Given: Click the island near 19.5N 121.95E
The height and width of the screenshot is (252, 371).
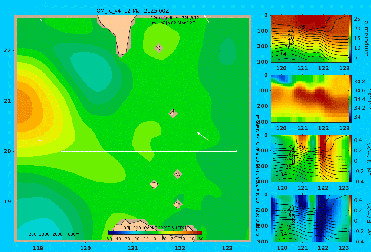Looking at the screenshot, I should click(x=178, y=174).
